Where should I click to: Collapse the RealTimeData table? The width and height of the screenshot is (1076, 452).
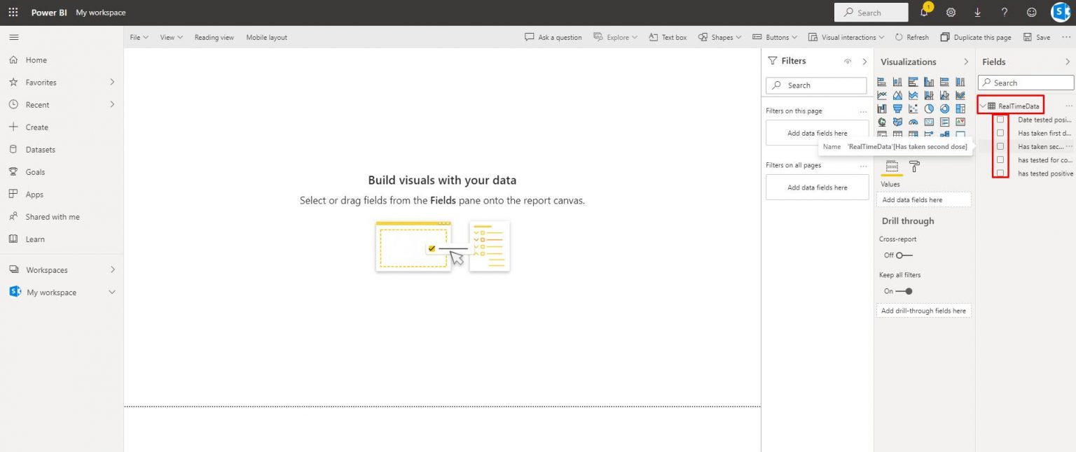click(x=984, y=106)
